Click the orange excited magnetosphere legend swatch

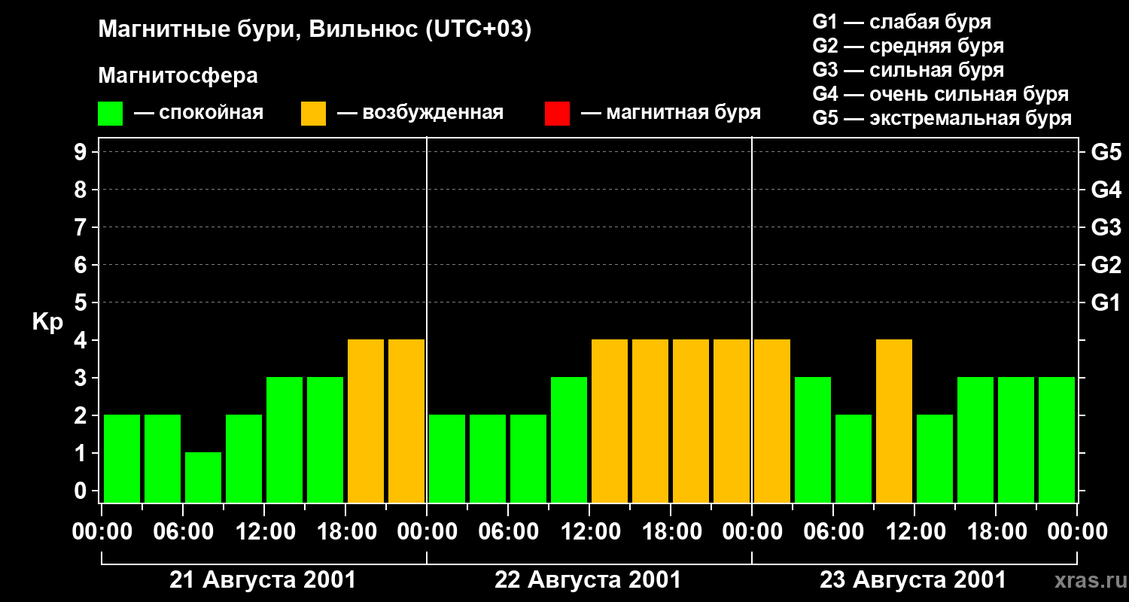click(314, 113)
